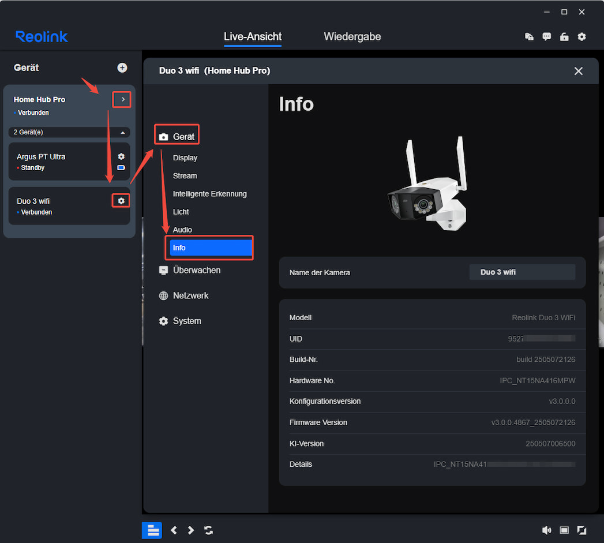Click the gear icon beside System

[x=163, y=321]
